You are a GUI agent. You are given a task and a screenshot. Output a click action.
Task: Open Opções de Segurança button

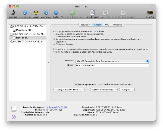click(x=104, y=90)
